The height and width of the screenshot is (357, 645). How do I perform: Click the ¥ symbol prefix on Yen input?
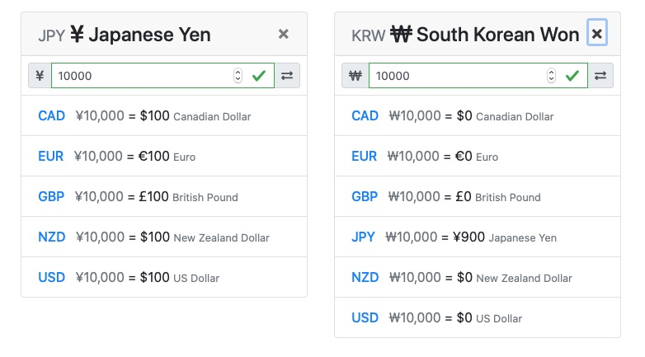click(40, 76)
